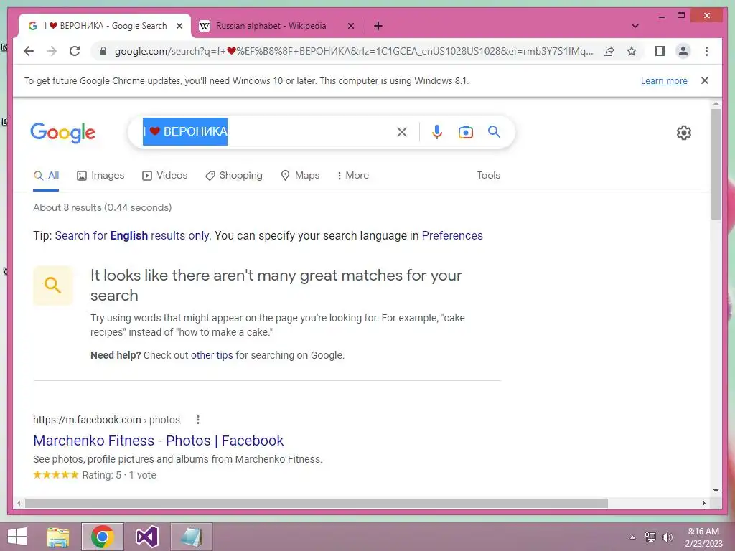Open Marchenko Fitness Photos Facebook result
Viewport: 735px width, 551px height.
point(159,441)
